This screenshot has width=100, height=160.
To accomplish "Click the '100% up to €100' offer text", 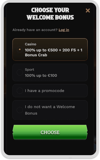I will click(x=41, y=76).
